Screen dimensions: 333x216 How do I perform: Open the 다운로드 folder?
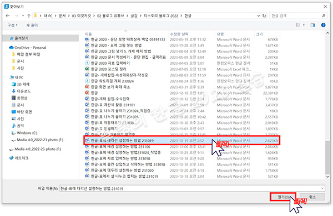21,91
